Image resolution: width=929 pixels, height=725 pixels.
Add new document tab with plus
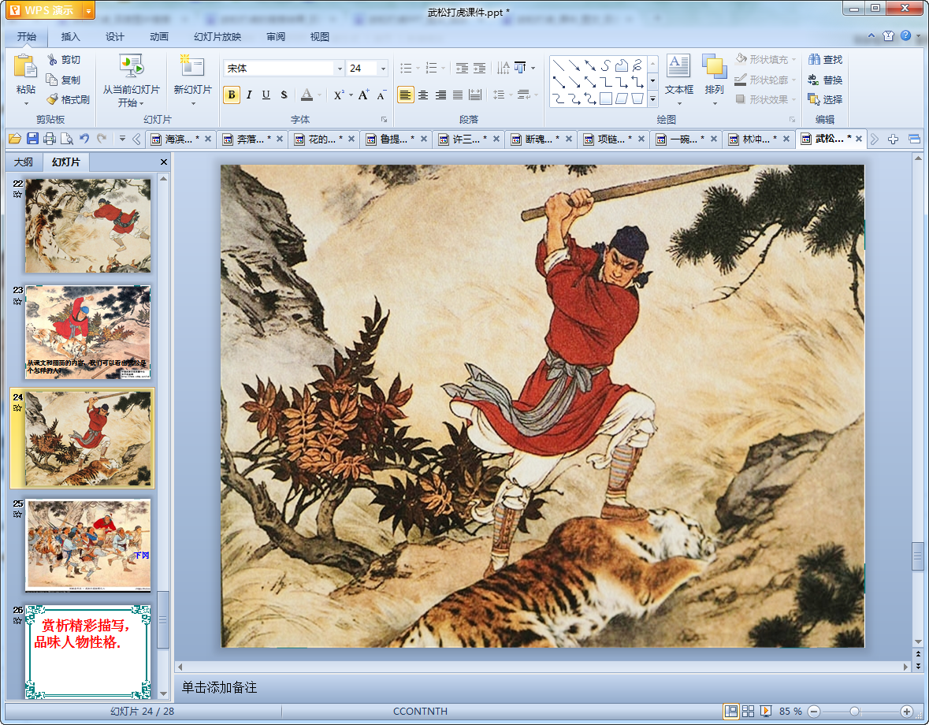[x=893, y=139]
